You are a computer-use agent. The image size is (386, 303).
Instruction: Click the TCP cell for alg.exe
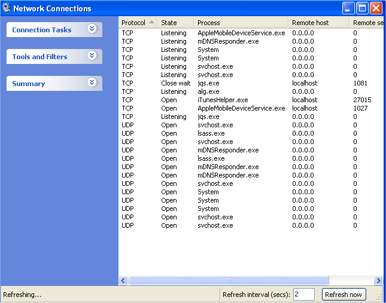[x=127, y=91]
